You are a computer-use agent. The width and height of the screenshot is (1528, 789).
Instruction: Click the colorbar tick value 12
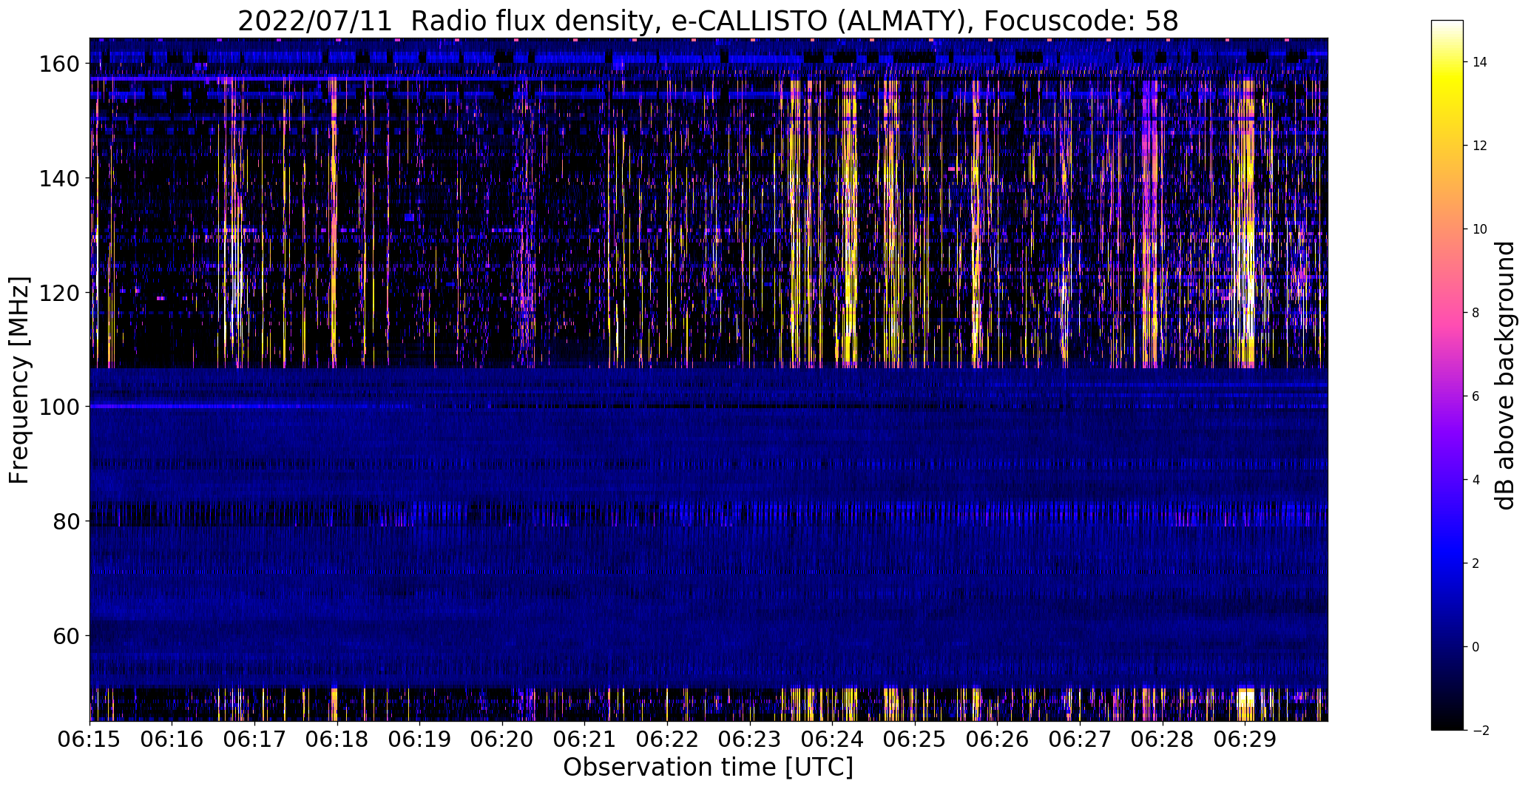click(1480, 146)
